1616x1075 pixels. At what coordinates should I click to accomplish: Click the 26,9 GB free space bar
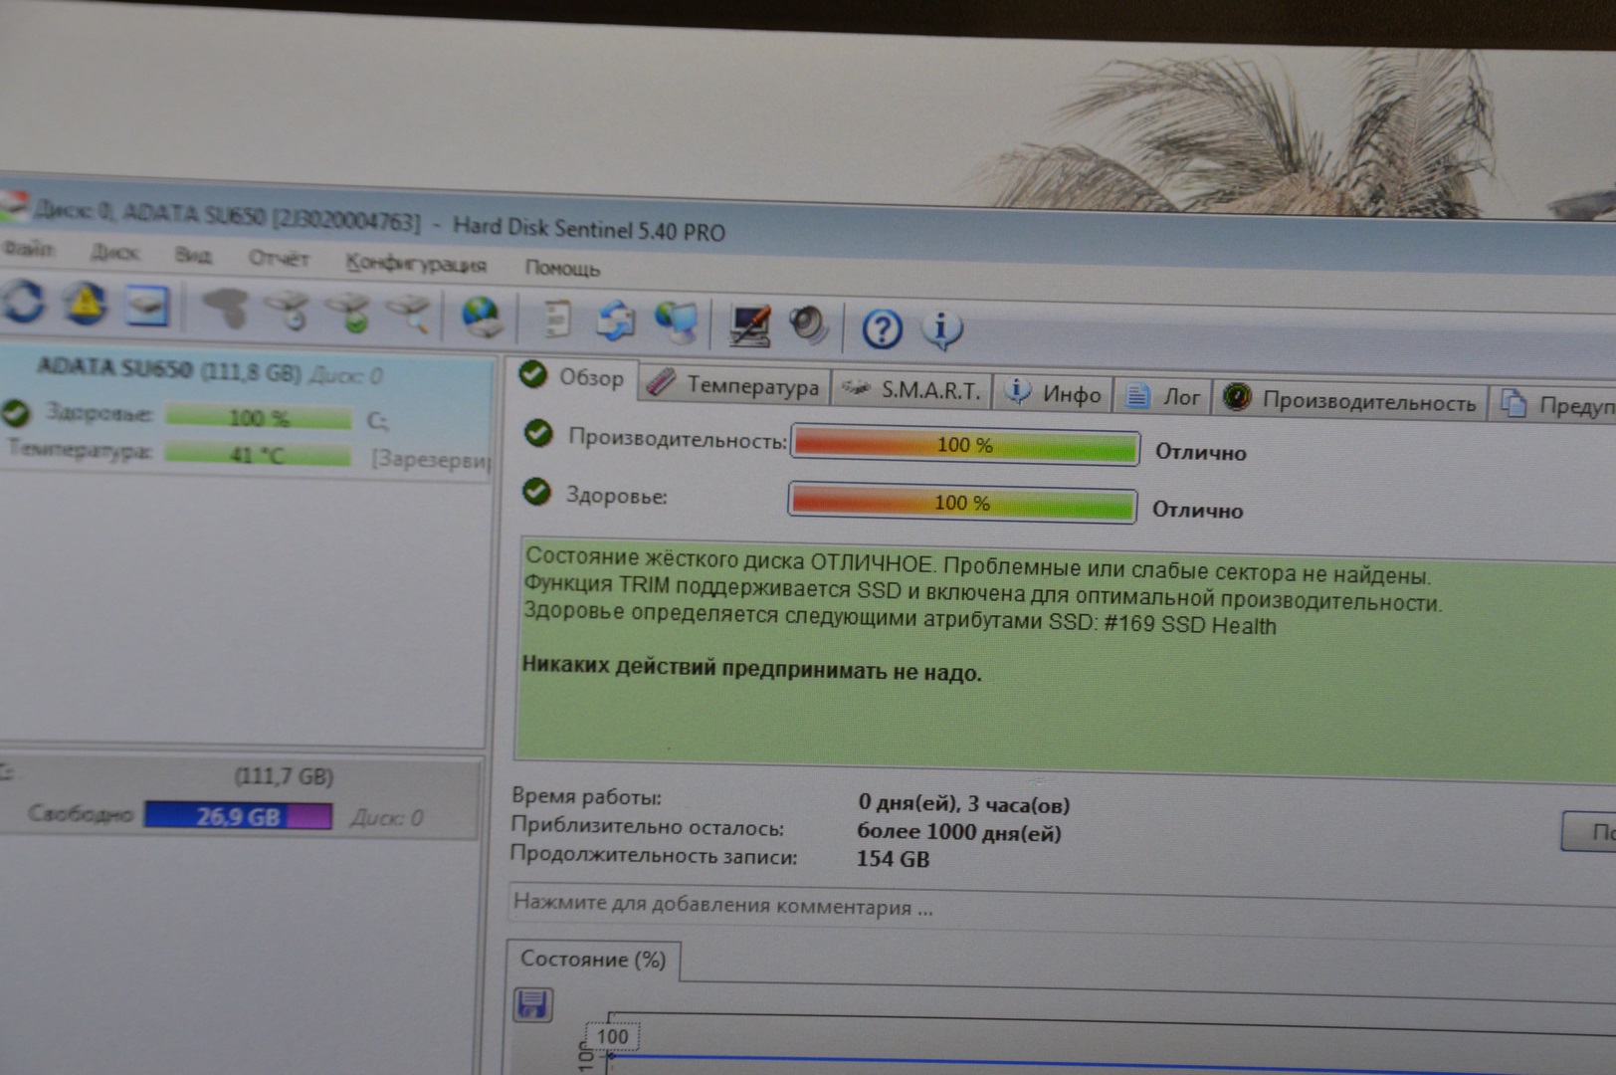tap(238, 816)
